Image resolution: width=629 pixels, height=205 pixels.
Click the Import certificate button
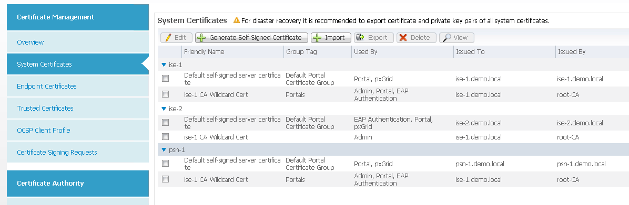331,38
